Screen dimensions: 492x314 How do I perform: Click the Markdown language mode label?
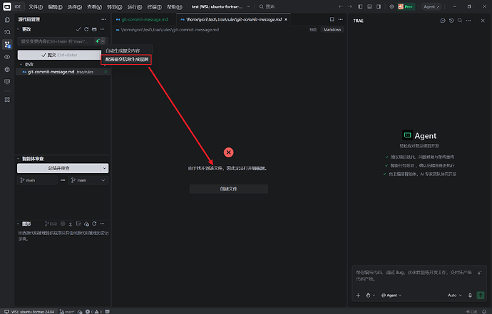click(332, 30)
